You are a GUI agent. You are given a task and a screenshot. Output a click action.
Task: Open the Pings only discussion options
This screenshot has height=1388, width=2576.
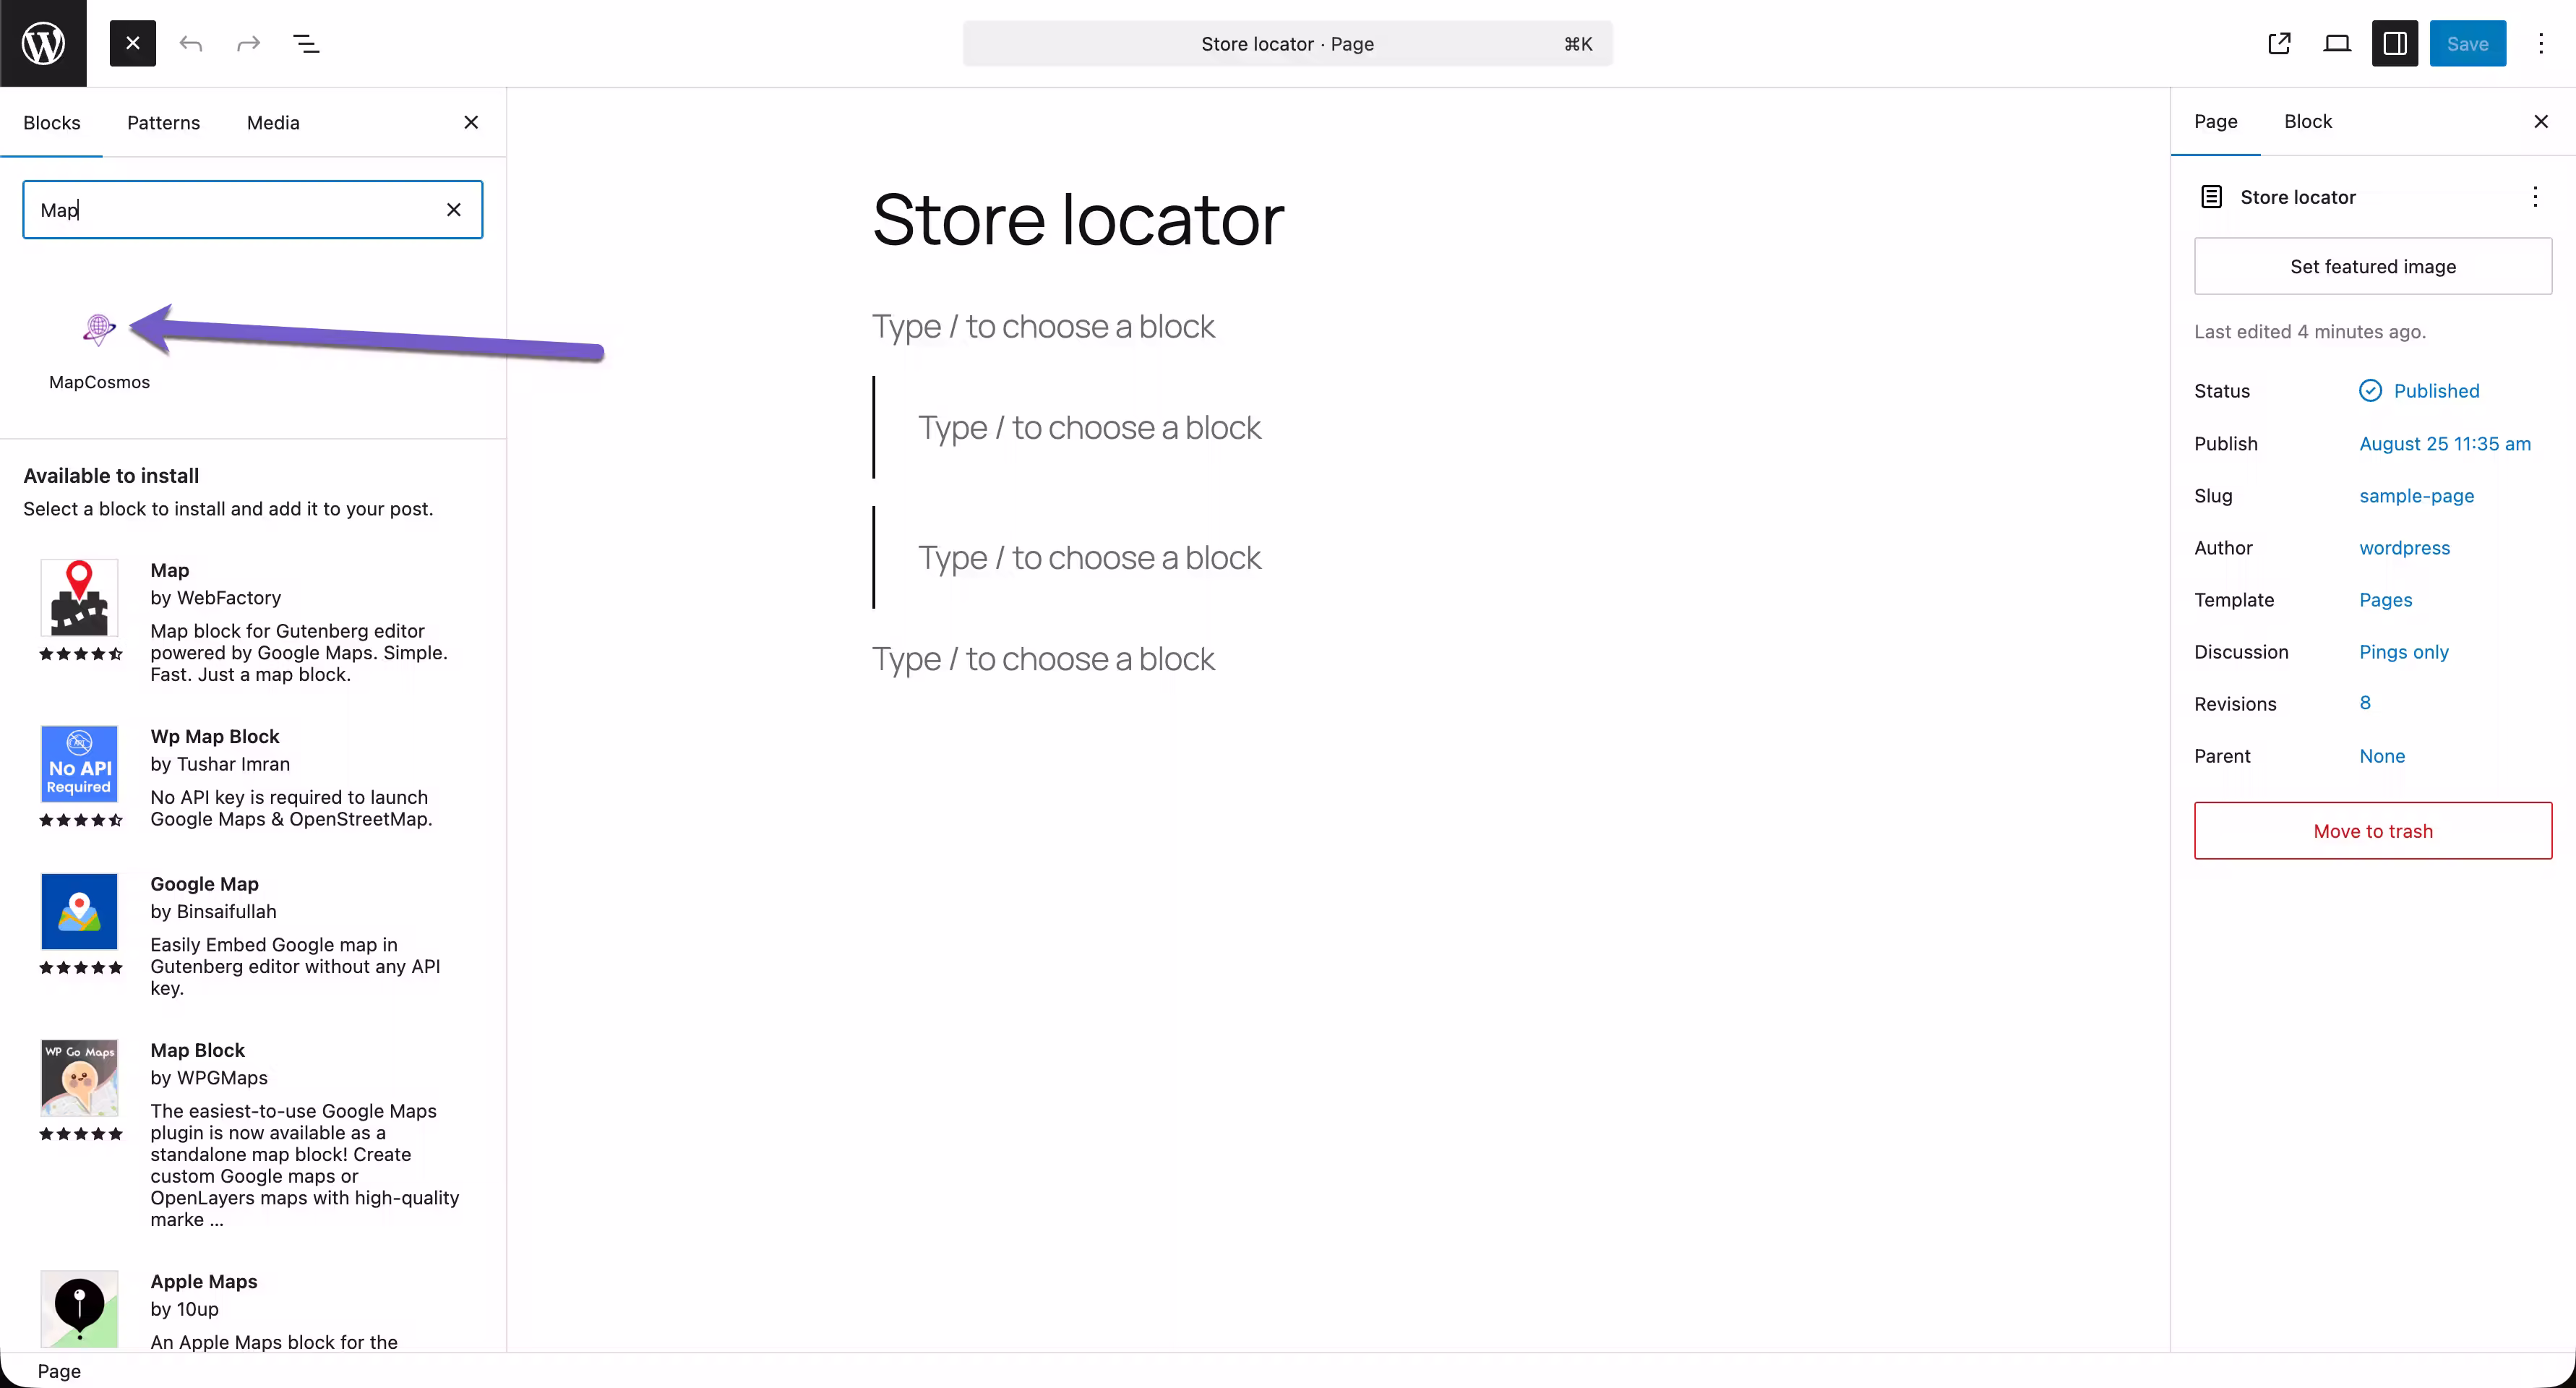(2403, 651)
